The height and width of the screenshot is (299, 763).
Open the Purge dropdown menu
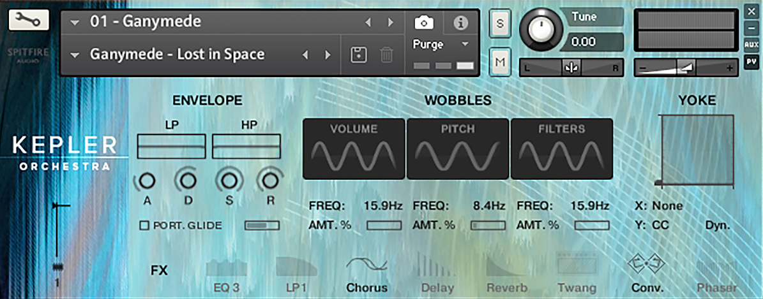[x=464, y=45]
